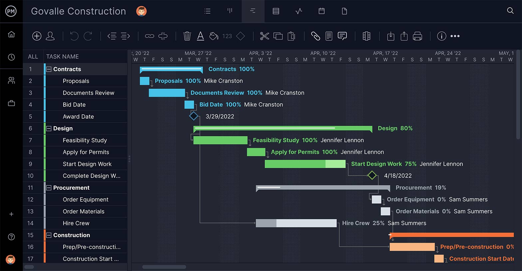
Task: Collapse the Contracts task group
Action: tap(49, 69)
